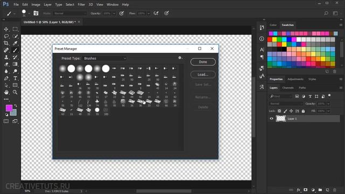Select the History Brush tool
The width and height of the screenshot is (345, 194).
(15, 57)
